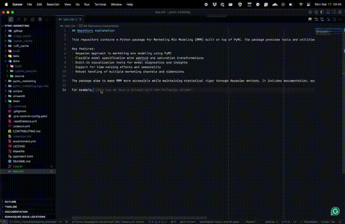Click the SoundCloud-style cloud menu bar icon
Image resolution: width=345 pixels, height=224 pixels.
274,4
